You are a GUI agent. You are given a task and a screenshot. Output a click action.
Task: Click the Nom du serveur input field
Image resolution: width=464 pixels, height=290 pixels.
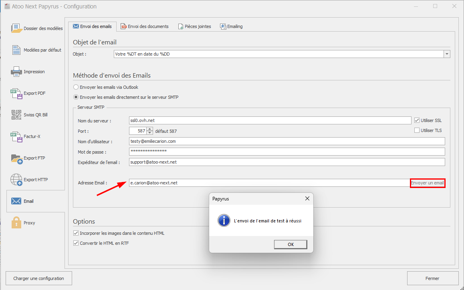coord(270,120)
